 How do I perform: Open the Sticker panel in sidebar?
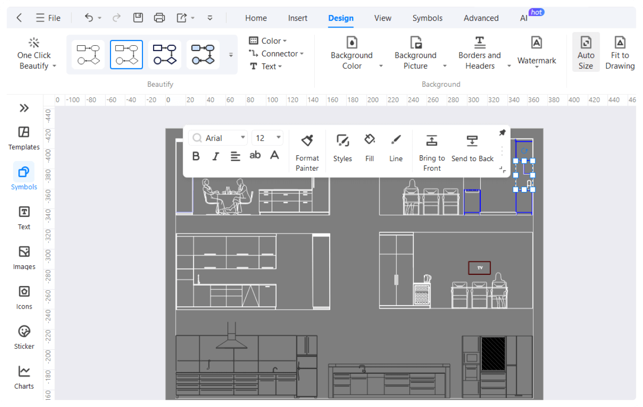coord(24,332)
